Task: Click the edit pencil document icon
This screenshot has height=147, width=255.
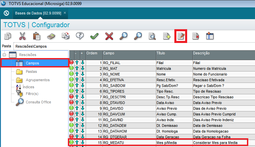Action: click(181, 36)
